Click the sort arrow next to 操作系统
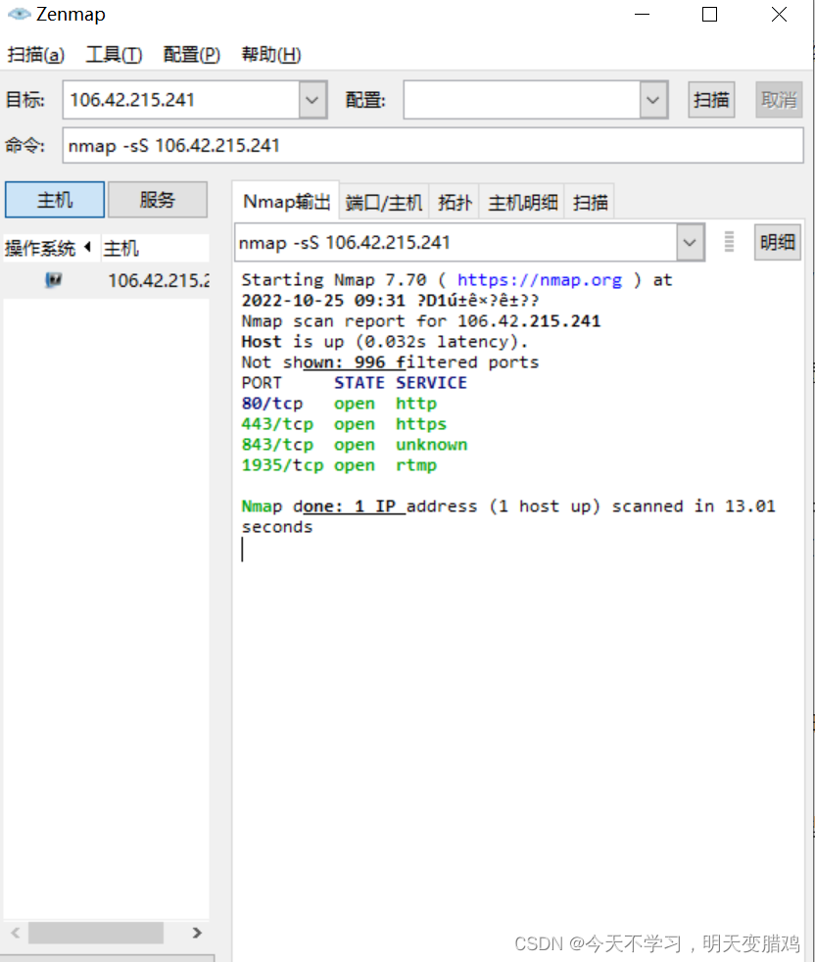This screenshot has width=815, height=962. [x=88, y=247]
